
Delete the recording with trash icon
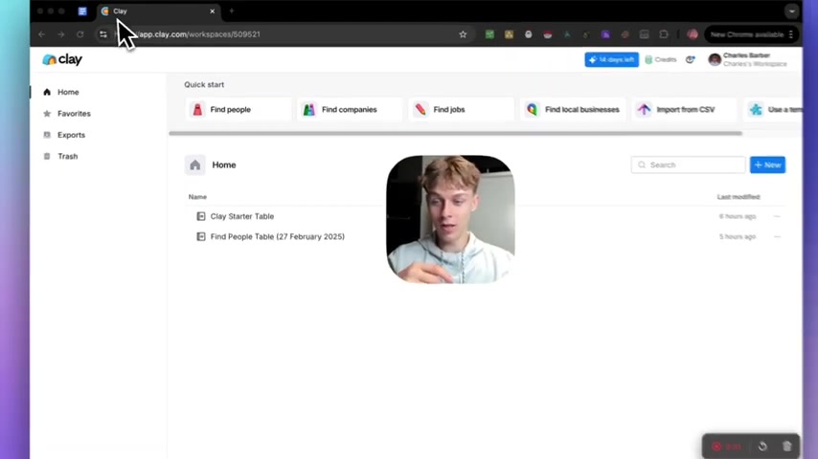coord(787,447)
